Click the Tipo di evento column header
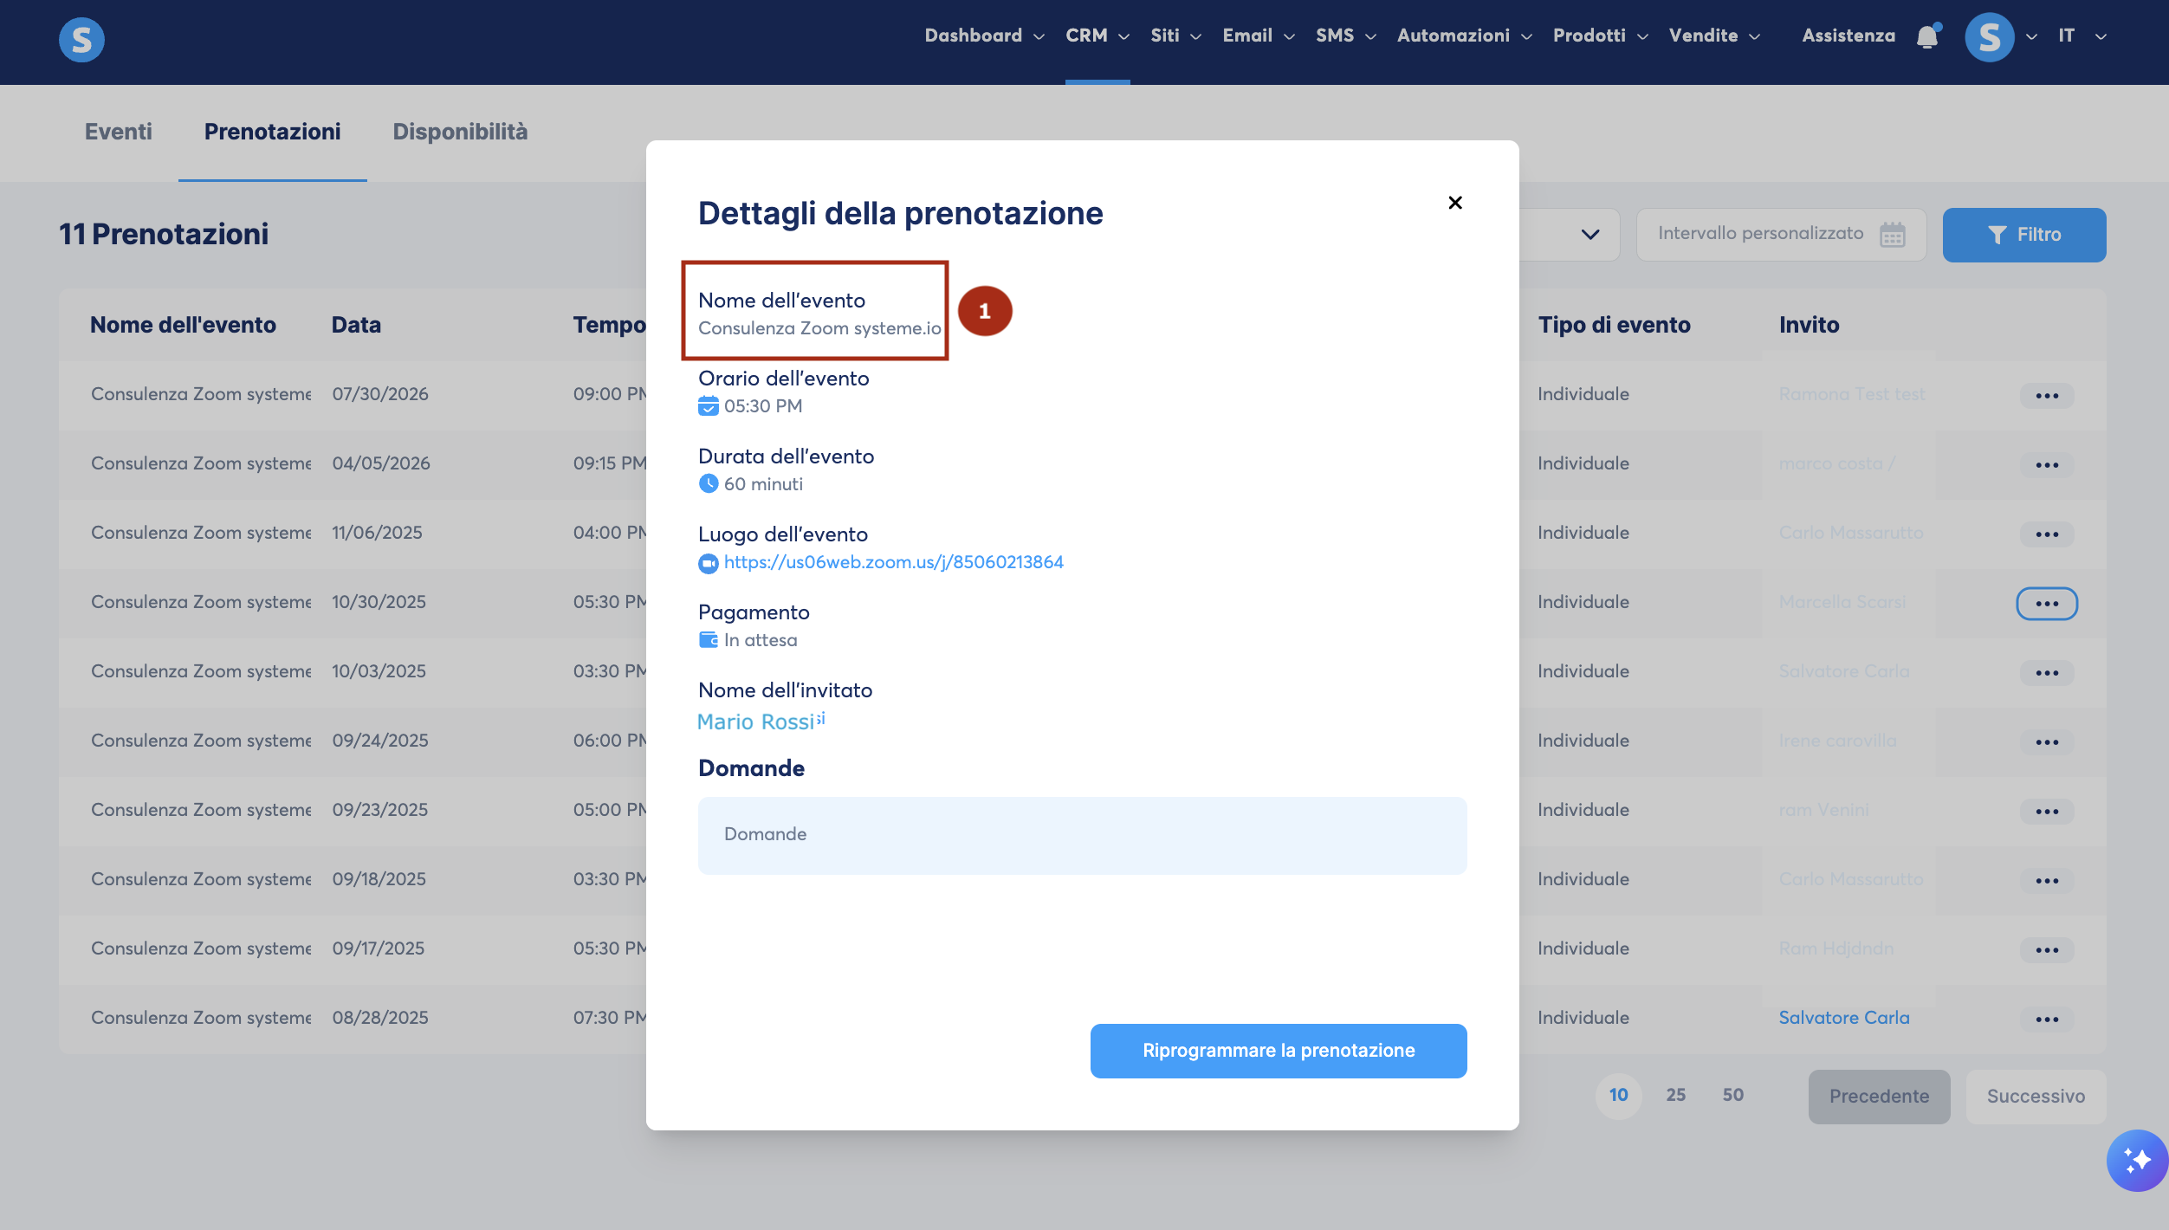 pyautogui.click(x=1614, y=325)
